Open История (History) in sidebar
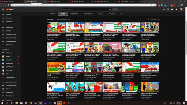Viewport: 187px width, 105px height. pos(11,31)
